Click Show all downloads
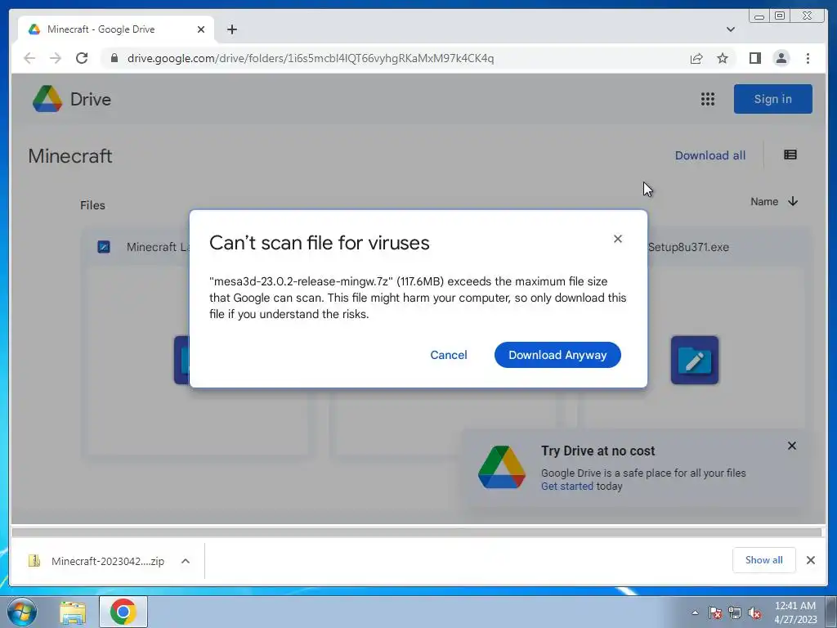Viewport: 837px width, 628px height. (x=763, y=559)
